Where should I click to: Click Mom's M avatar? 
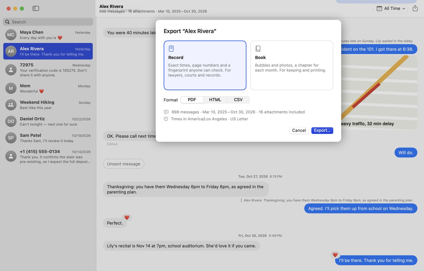(x=11, y=88)
